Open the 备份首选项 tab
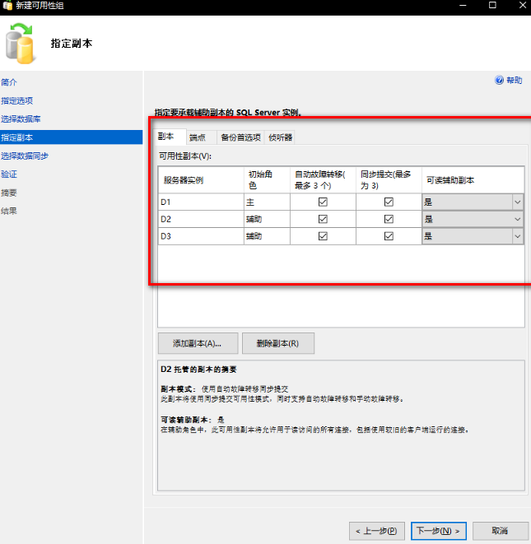 (x=240, y=137)
